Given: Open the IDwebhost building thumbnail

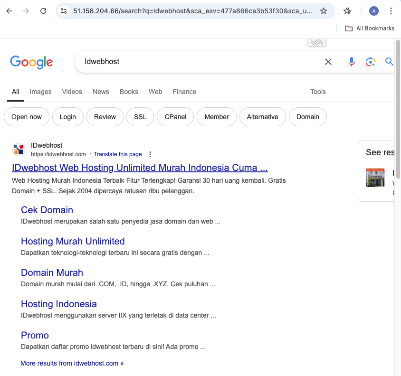Looking at the screenshot, I should pyautogui.click(x=375, y=178).
